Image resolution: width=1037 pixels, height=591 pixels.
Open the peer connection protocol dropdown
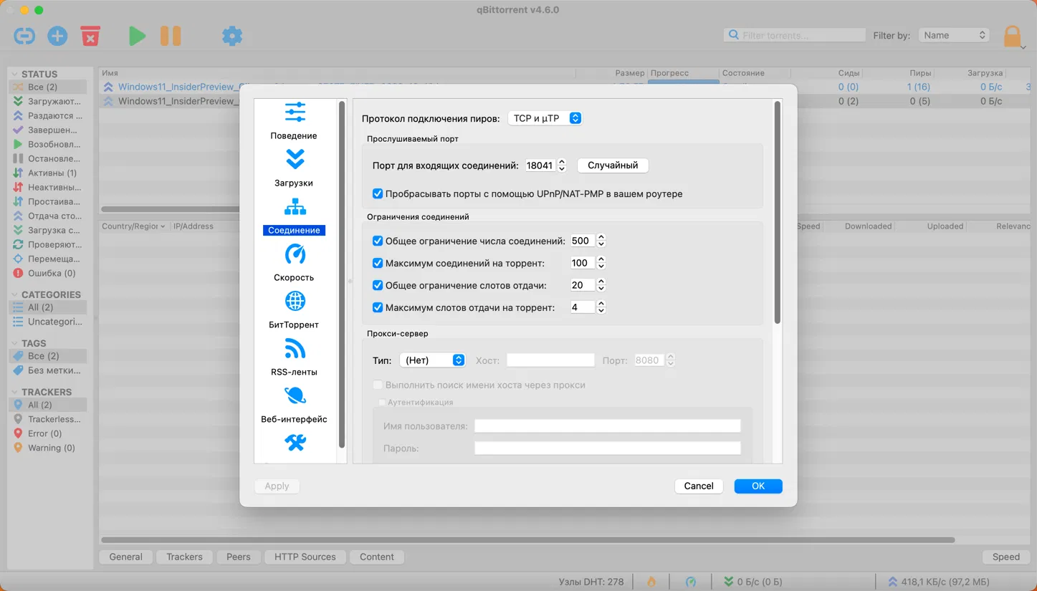tap(545, 118)
